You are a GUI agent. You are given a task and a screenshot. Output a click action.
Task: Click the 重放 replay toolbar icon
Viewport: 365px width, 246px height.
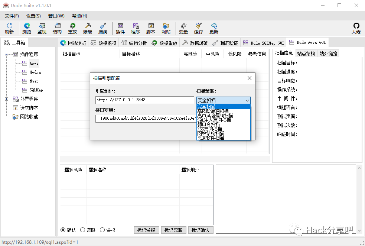[72, 28]
